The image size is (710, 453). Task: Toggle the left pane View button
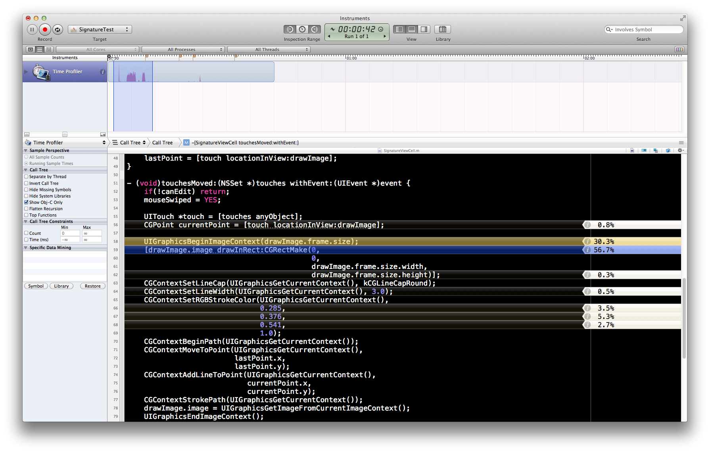coord(399,29)
